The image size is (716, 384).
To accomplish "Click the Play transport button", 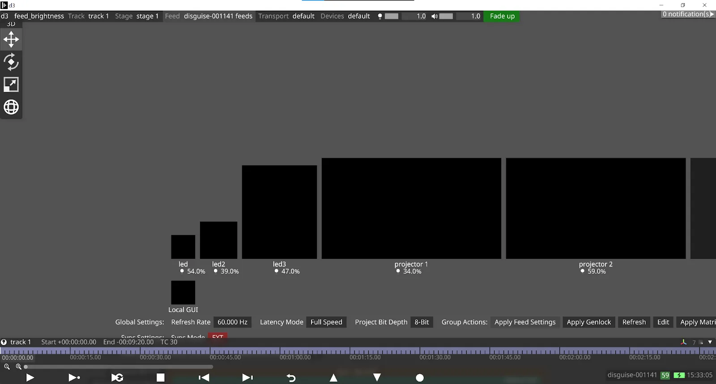I will [30, 378].
